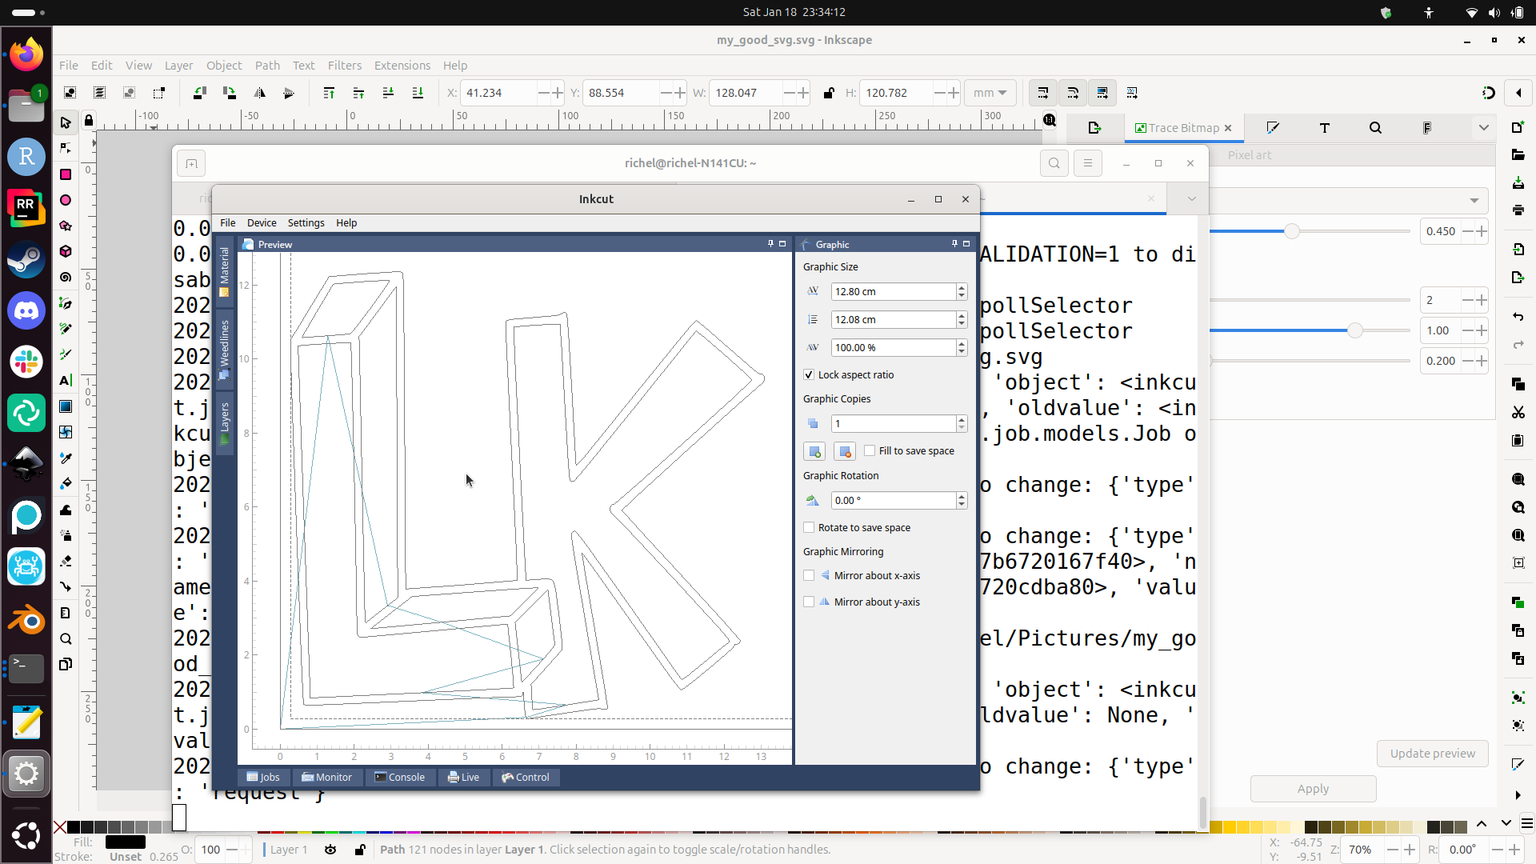Click Flip horizontal icon in toolbar
This screenshot has height=864, width=1536.
coord(259,93)
